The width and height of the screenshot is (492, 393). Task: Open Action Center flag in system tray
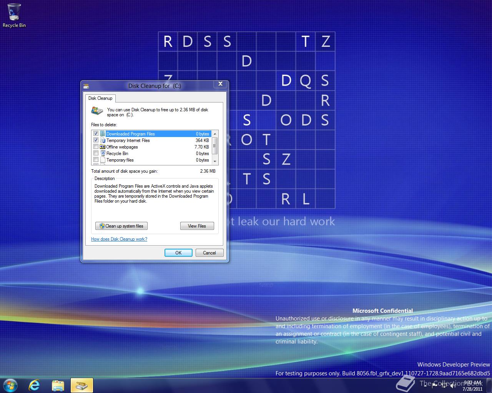click(x=435, y=386)
